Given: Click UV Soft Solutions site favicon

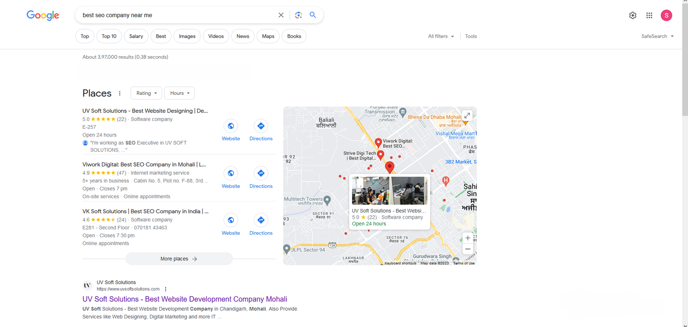Looking at the screenshot, I should click(87, 285).
